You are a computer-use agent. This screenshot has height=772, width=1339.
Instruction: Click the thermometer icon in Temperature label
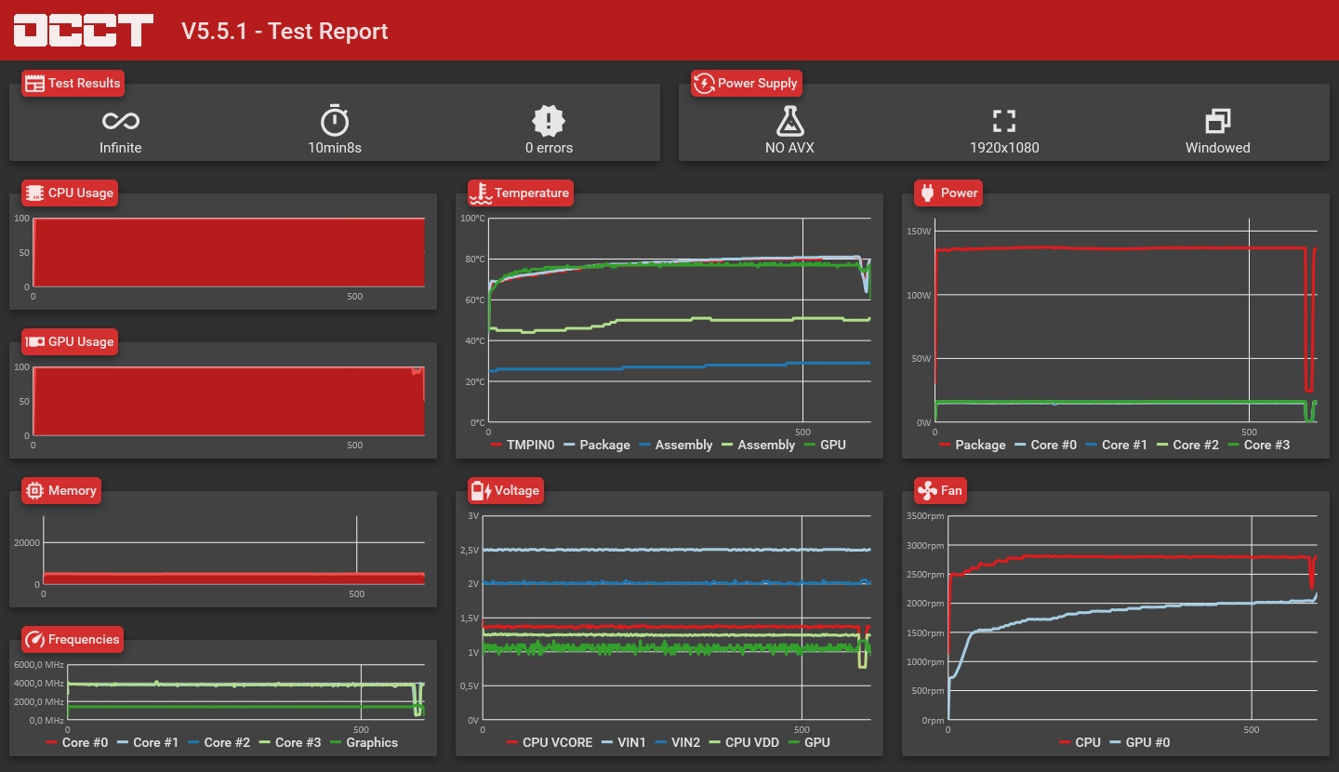(x=481, y=193)
